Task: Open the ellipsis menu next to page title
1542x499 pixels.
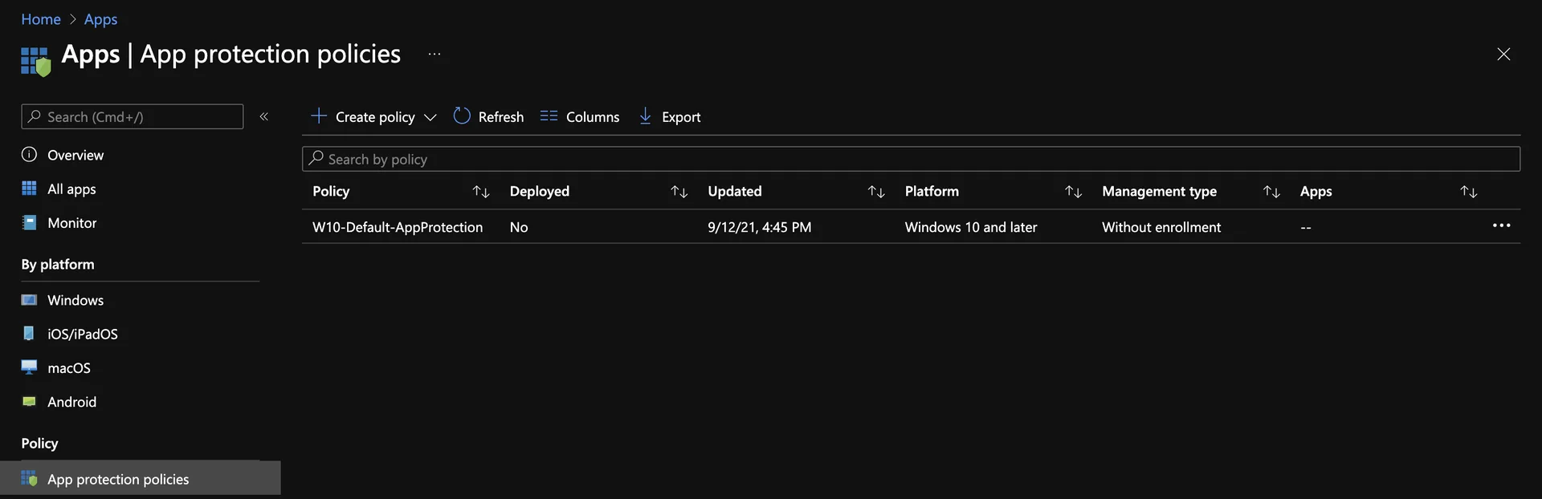Action: [434, 54]
